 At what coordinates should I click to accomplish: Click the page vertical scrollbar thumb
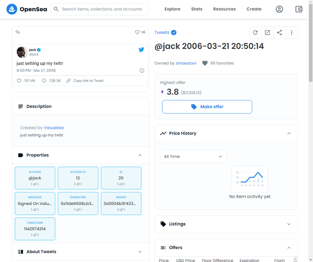click(311, 43)
